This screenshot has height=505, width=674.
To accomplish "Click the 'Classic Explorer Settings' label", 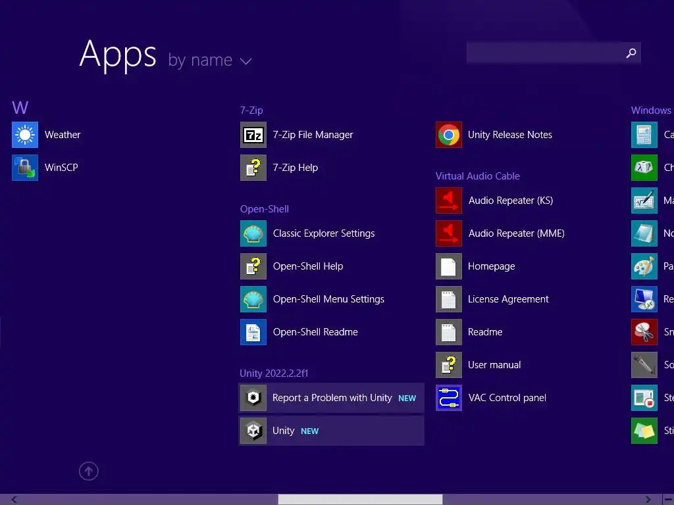I will [324, 233].
